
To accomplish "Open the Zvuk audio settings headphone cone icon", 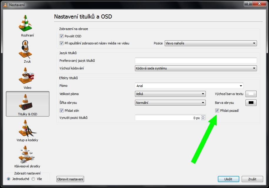I will pos(25,49).
